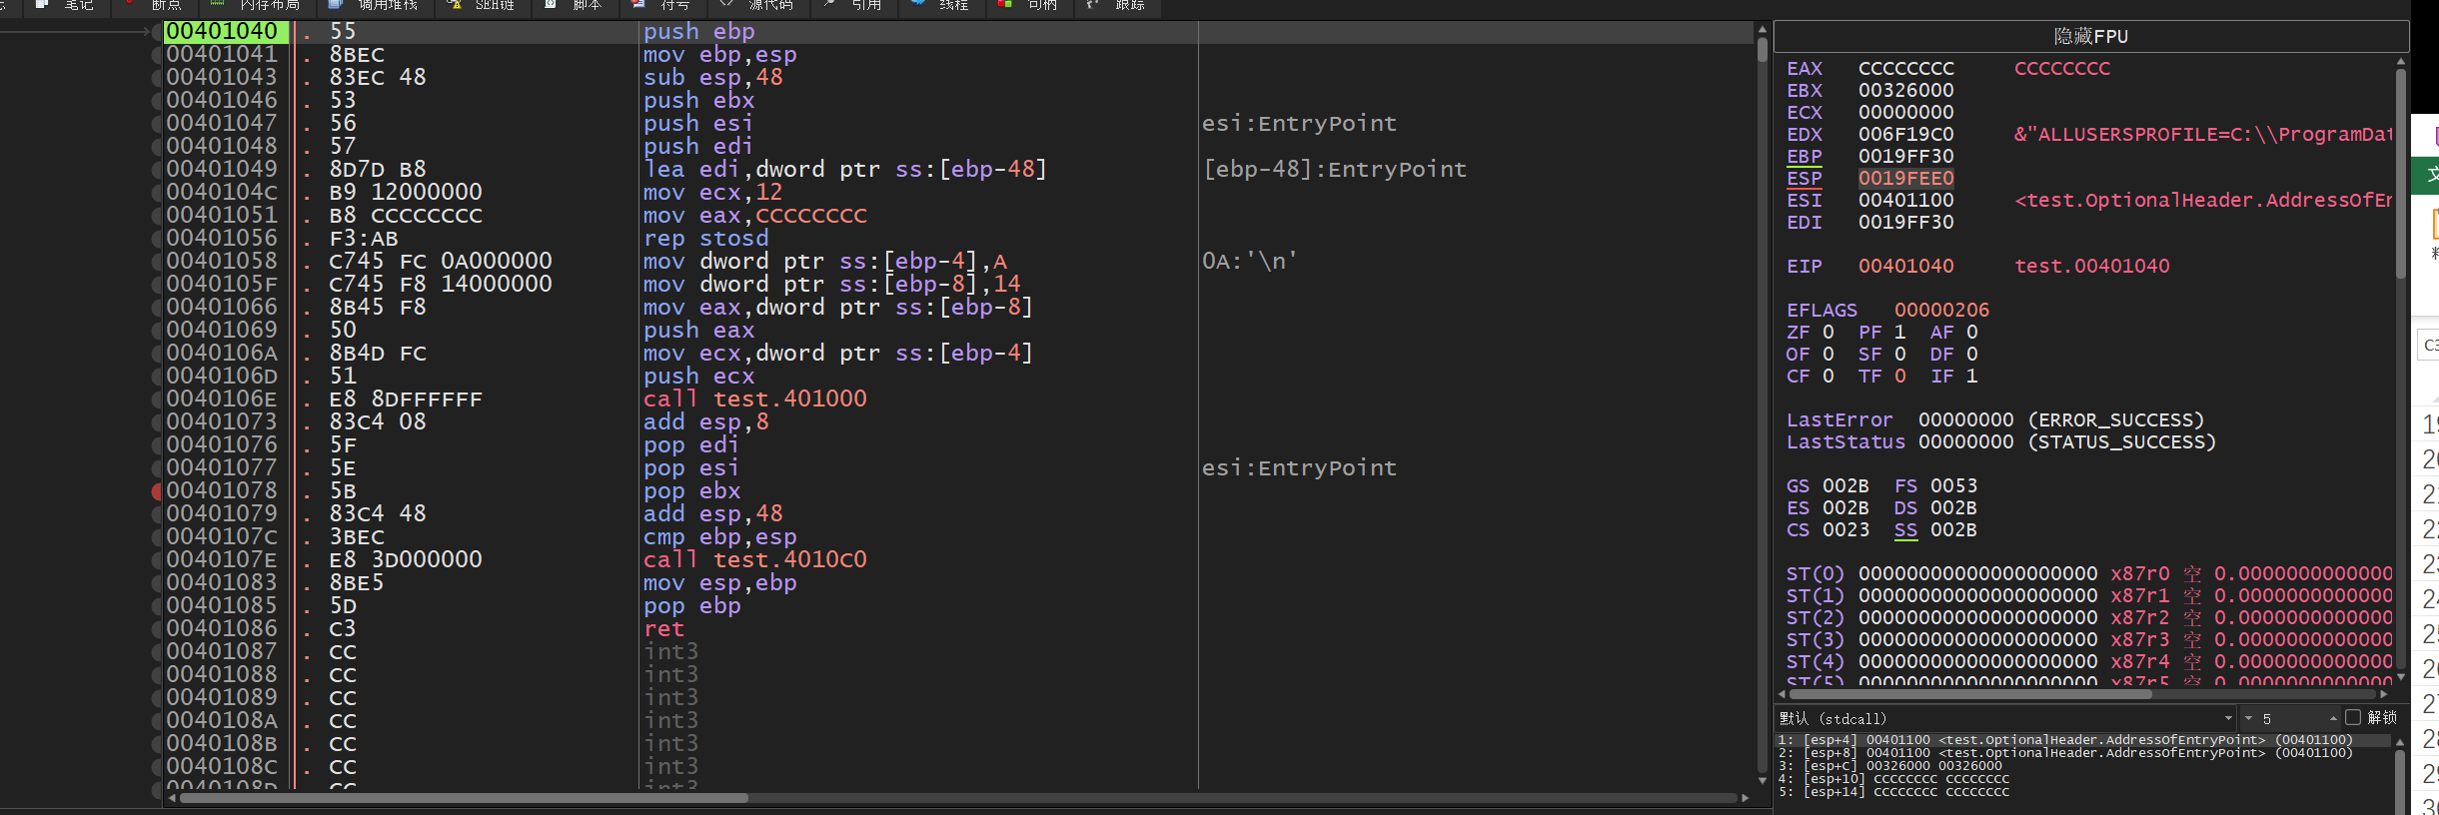
Task: Click the disassembly vertical scrollbar
Action: coord(1763,406)
